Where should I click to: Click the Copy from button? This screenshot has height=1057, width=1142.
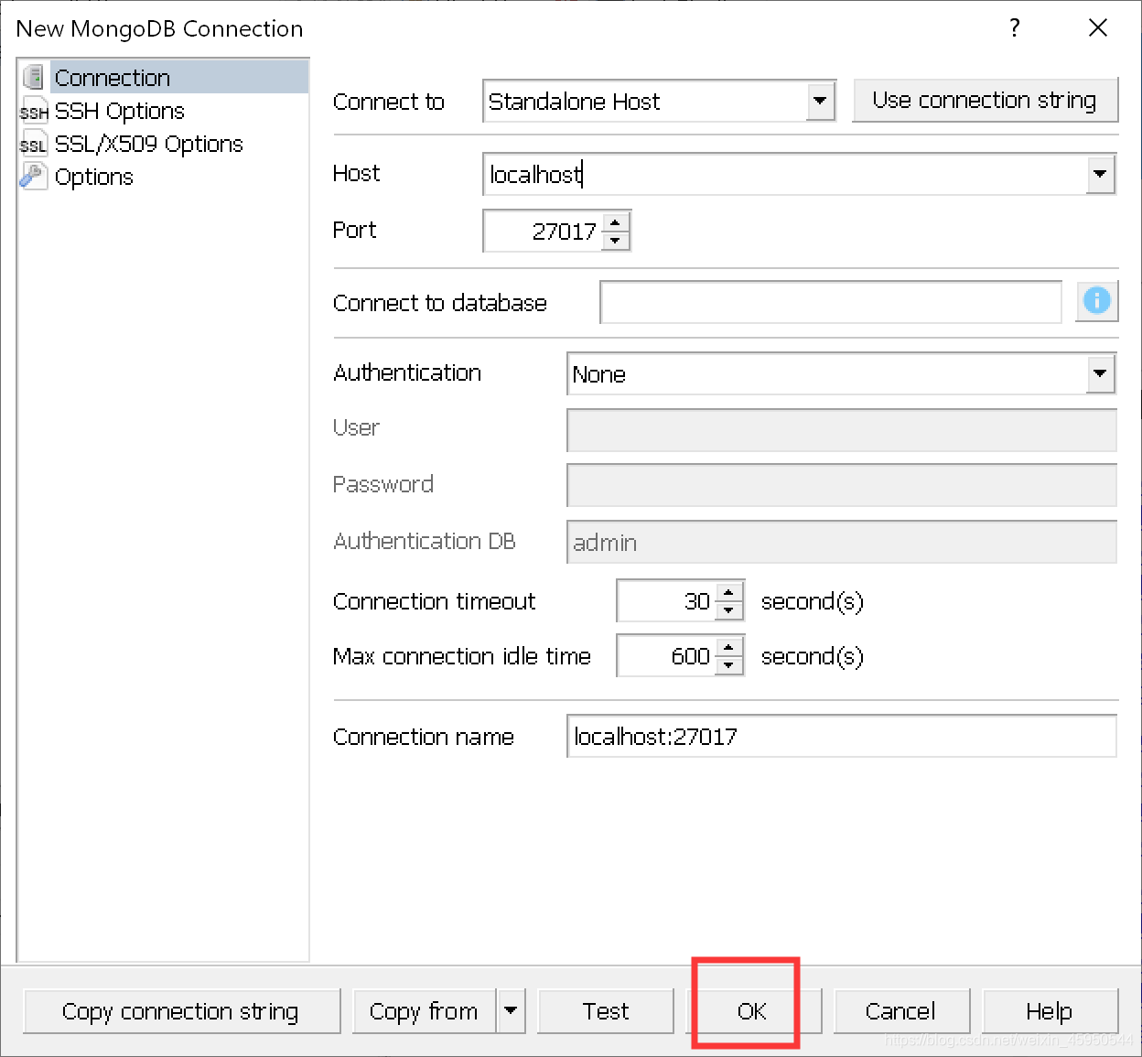click(x=425, y=1011)
